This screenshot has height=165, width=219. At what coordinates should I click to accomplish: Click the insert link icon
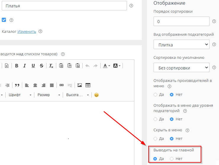[x=62, y=85]
